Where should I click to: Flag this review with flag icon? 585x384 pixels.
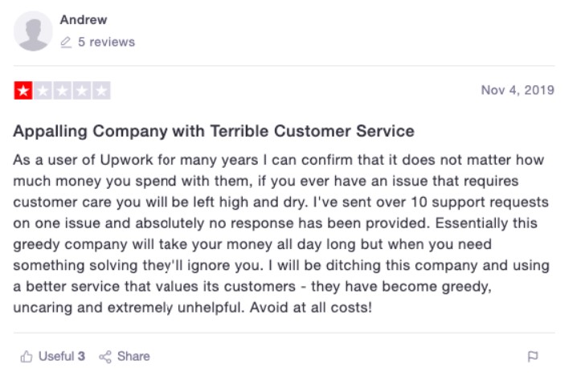click(533, 357)
